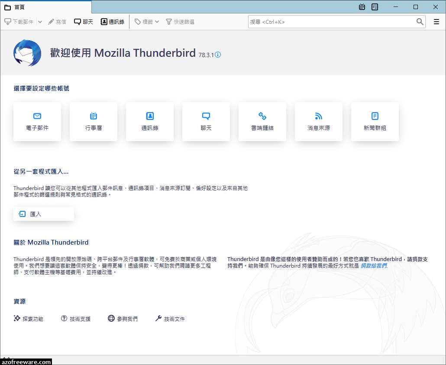Click the 匯入 import button
The image size is (446, 365).
44,214
